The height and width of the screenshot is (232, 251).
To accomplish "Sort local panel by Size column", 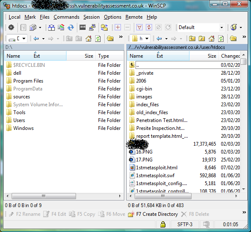I will pyautogui.click(x=81, y=56).
